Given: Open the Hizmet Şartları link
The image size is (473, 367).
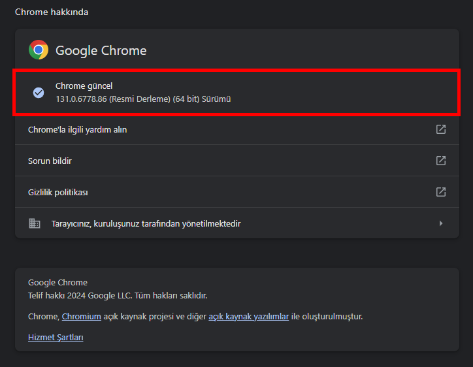Looking at the screenshot, I should coord(56,338).
